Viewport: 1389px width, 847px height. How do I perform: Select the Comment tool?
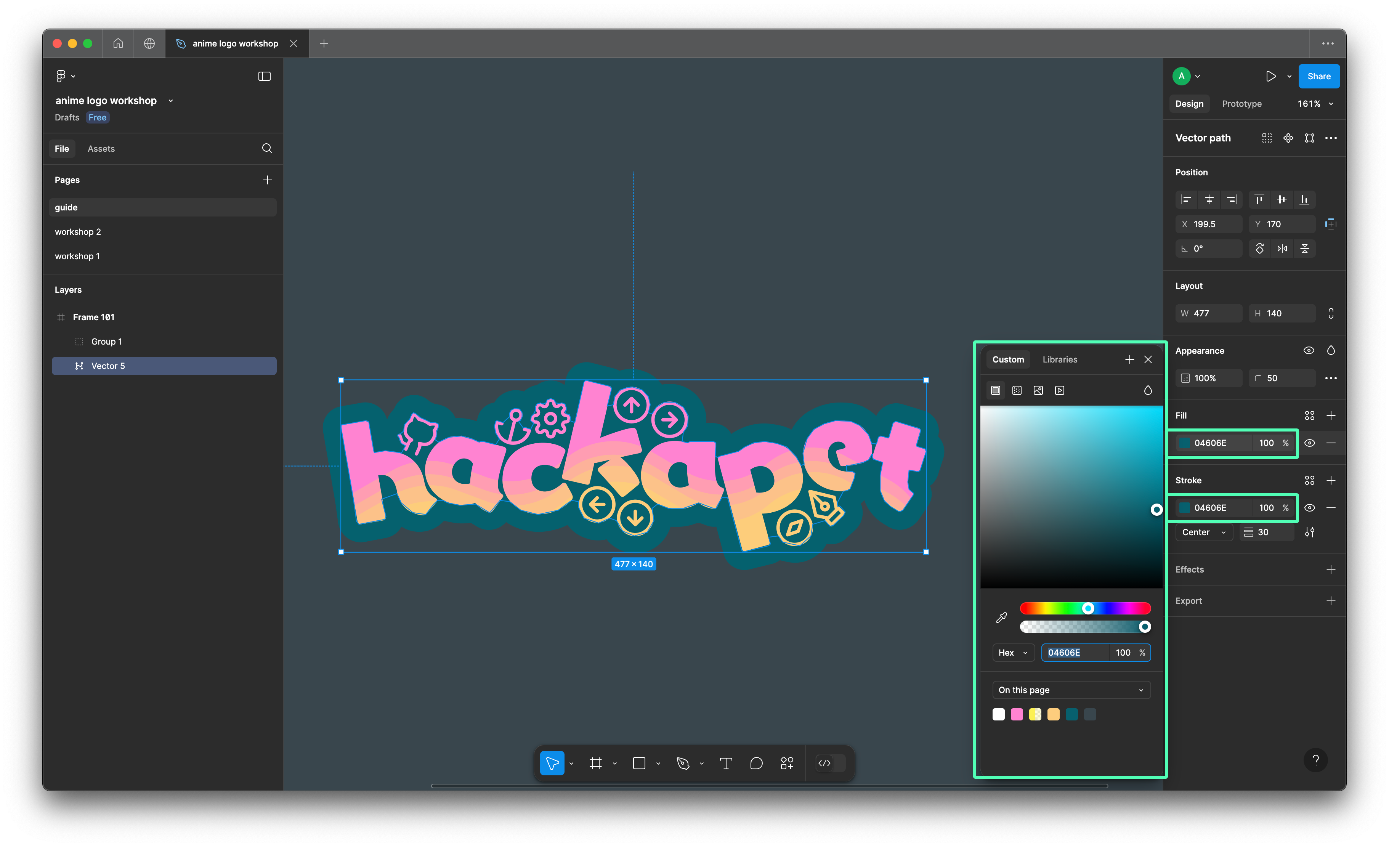click(756, 763)
